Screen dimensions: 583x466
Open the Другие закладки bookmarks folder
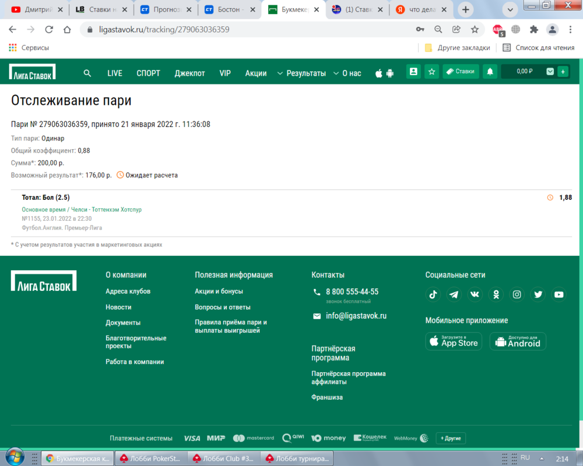[457, 48]
